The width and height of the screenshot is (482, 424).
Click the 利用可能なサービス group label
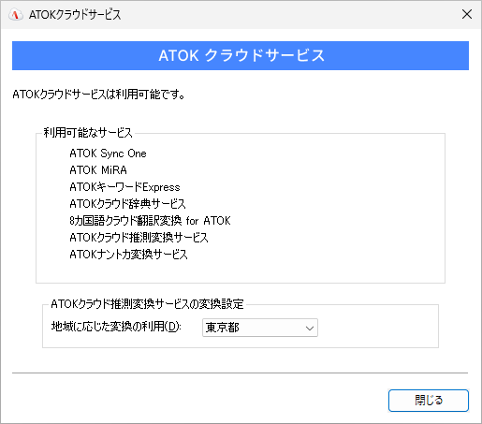point(88,133)
